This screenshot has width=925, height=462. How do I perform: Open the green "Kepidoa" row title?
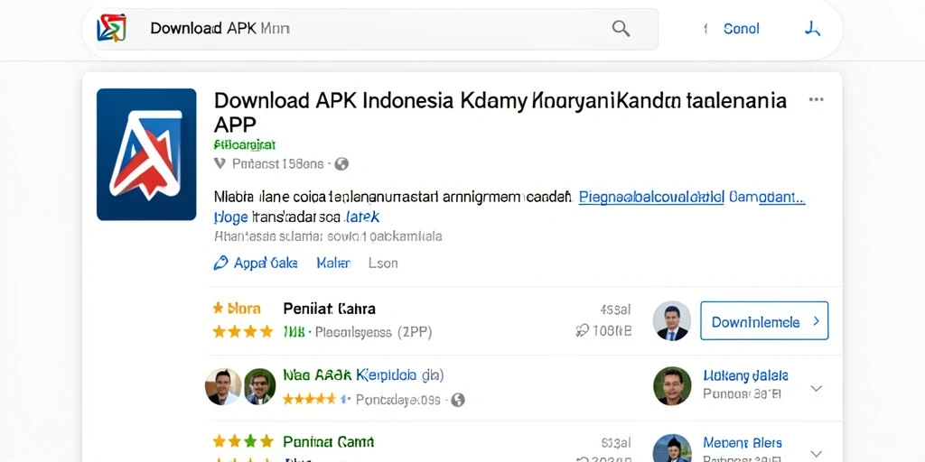coord(363,374)
